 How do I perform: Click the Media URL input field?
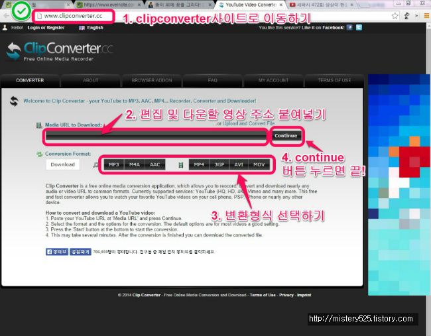(156, 136)
